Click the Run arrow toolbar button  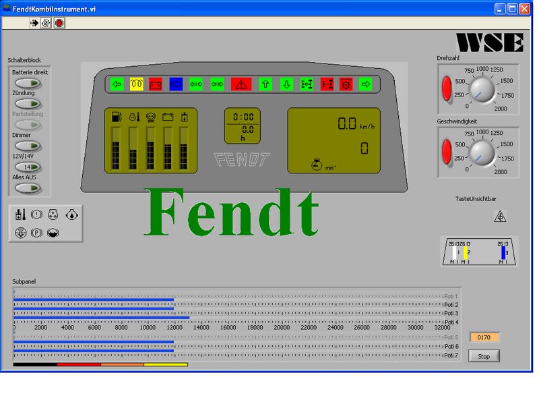(x=34, y=23)
